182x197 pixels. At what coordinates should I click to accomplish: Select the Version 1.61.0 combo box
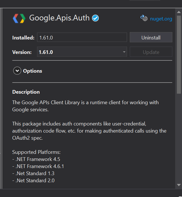coord(82,52)
